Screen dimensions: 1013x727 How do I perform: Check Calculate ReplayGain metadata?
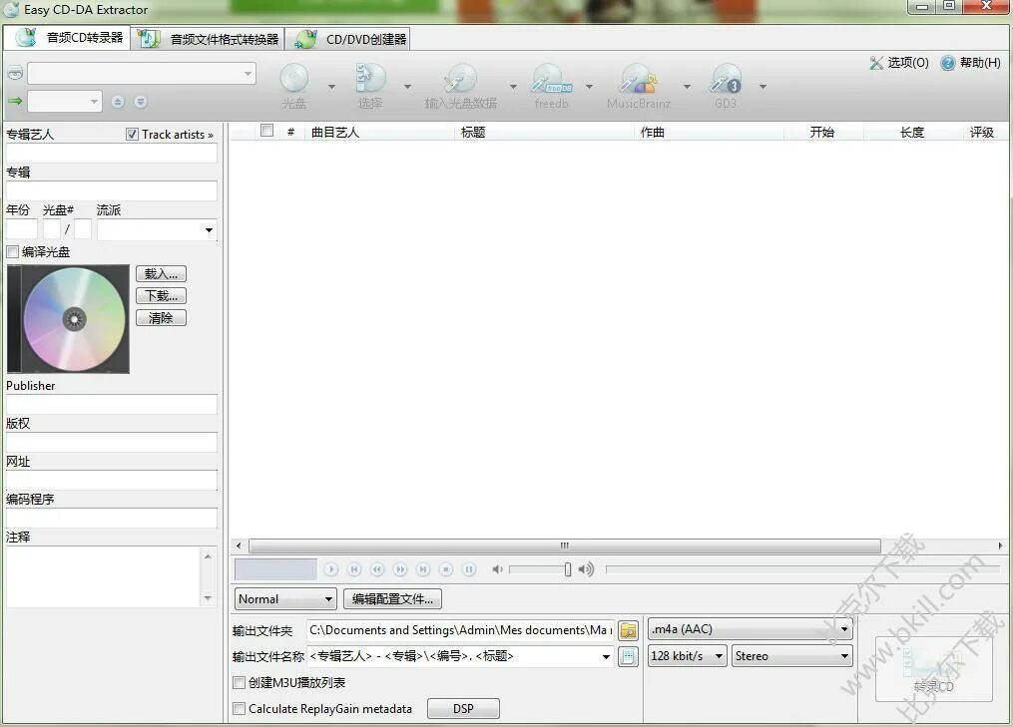pyautogui.click(x=238, y=708)
